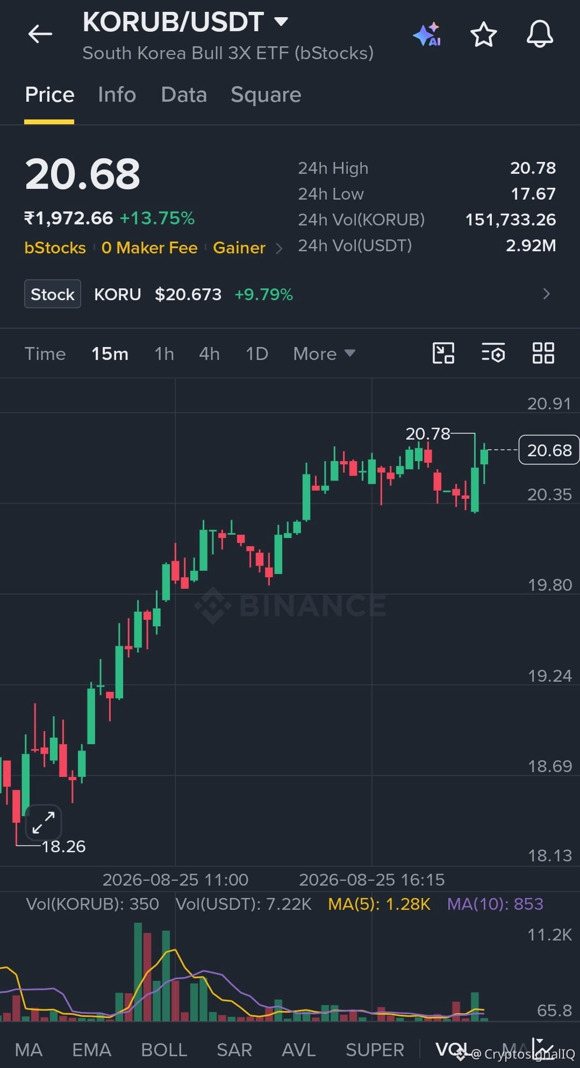Go back using the left arrow

tap(40, 34)
